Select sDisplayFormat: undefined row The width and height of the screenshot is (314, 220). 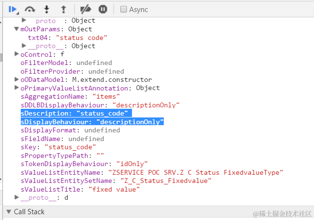(x=71, y=130)
